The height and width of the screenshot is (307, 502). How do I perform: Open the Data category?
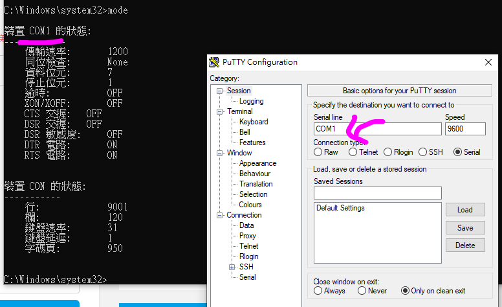point(246,225)
